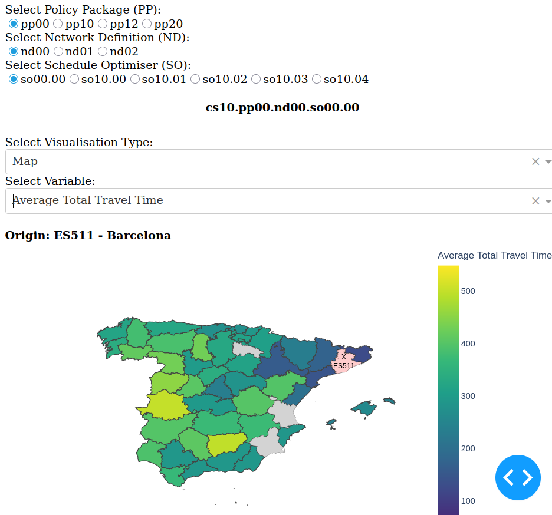Choose schedule optimiser so10.02

tap(196, 79)
